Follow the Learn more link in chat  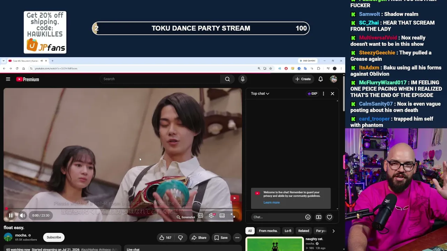271,203
